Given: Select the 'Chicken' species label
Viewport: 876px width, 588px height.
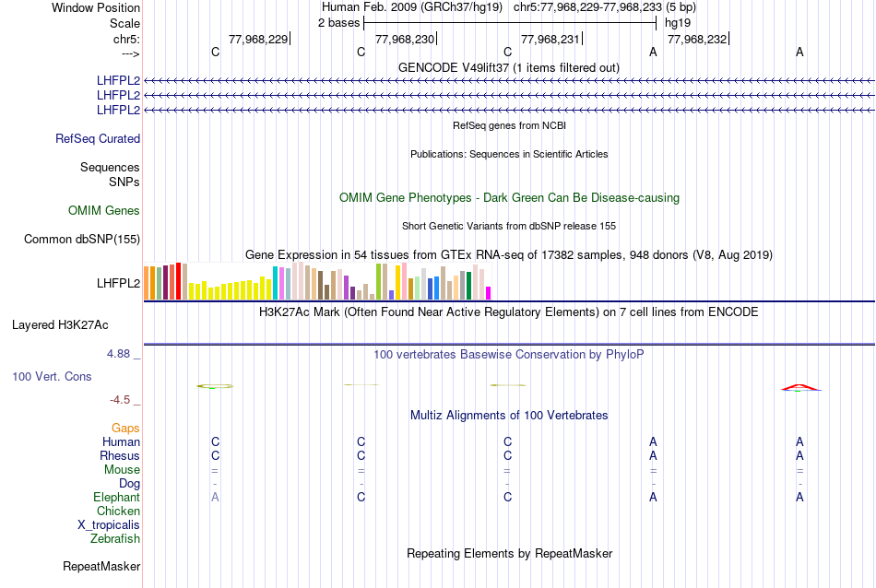Looking at the screenshot, I should [118, 511].
